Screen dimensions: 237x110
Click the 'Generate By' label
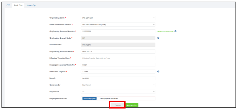[x=55, y=85]
